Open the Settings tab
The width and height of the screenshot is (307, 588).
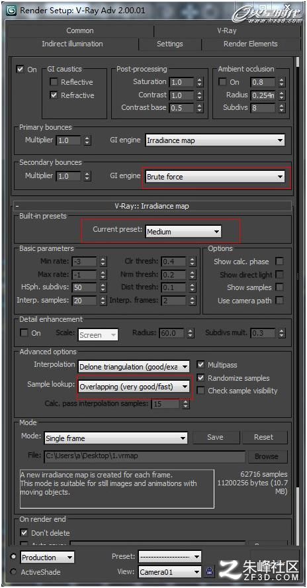click(170, 44)
